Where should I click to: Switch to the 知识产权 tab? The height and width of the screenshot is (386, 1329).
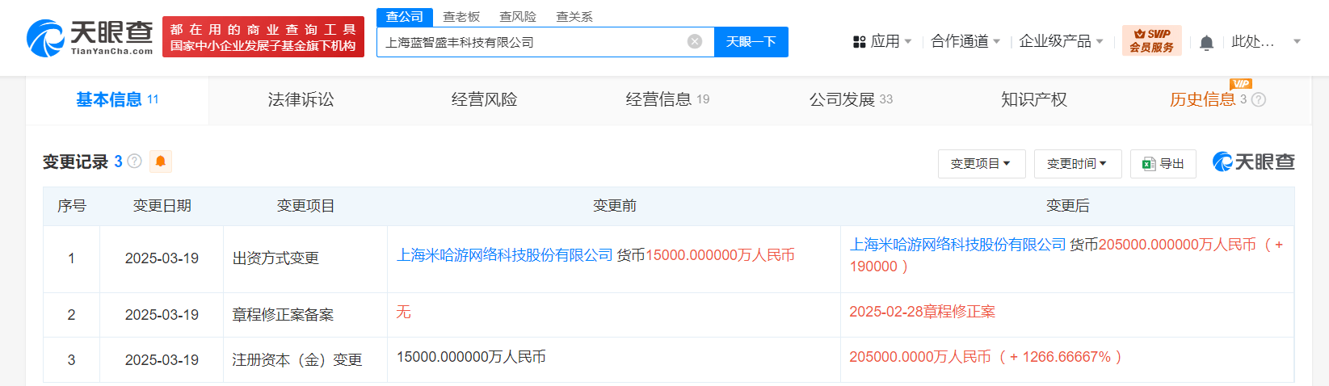coord(1034,99)
